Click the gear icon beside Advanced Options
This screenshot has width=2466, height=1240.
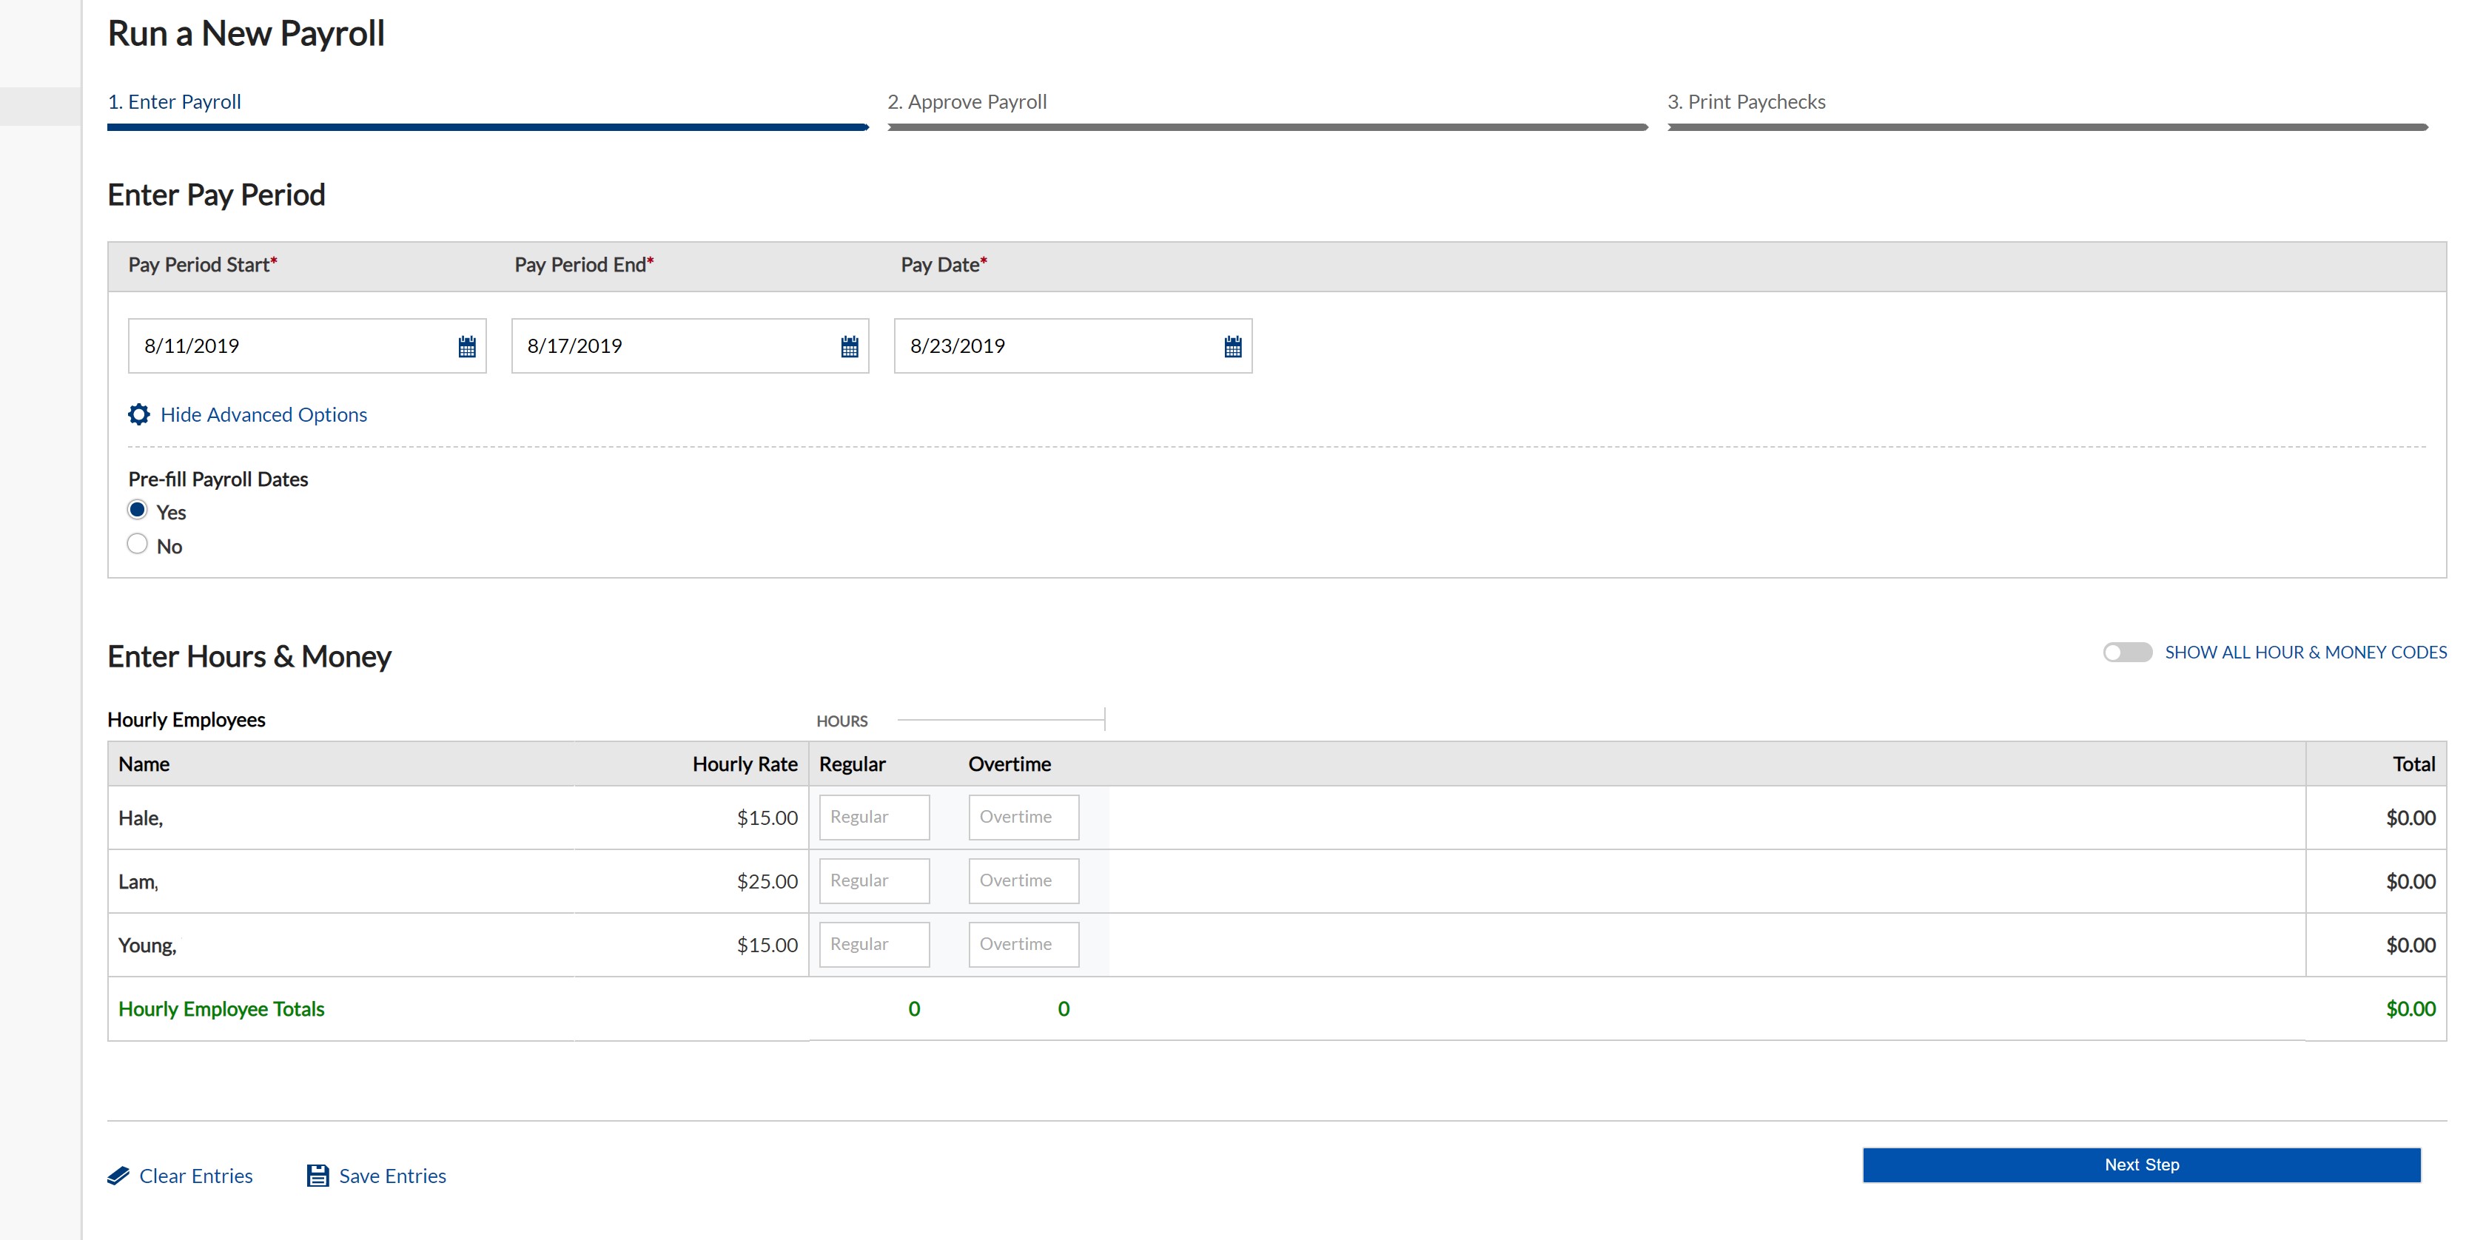tap(139, 414)
